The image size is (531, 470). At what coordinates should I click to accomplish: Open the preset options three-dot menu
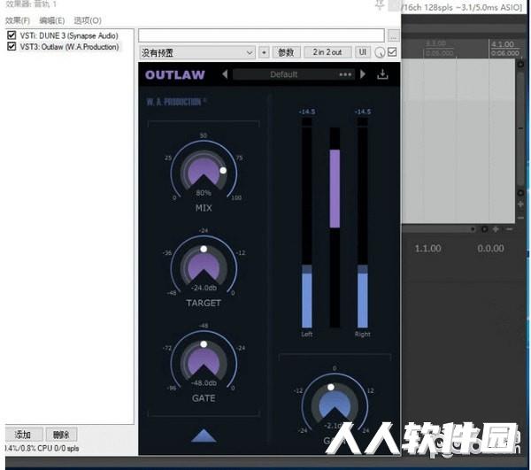coord(345,74)
